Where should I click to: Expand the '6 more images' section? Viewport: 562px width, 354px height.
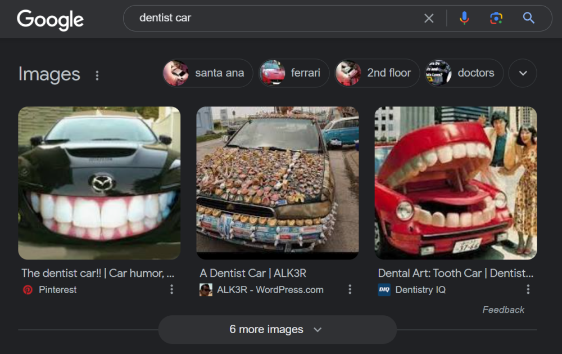coord(277,330)
